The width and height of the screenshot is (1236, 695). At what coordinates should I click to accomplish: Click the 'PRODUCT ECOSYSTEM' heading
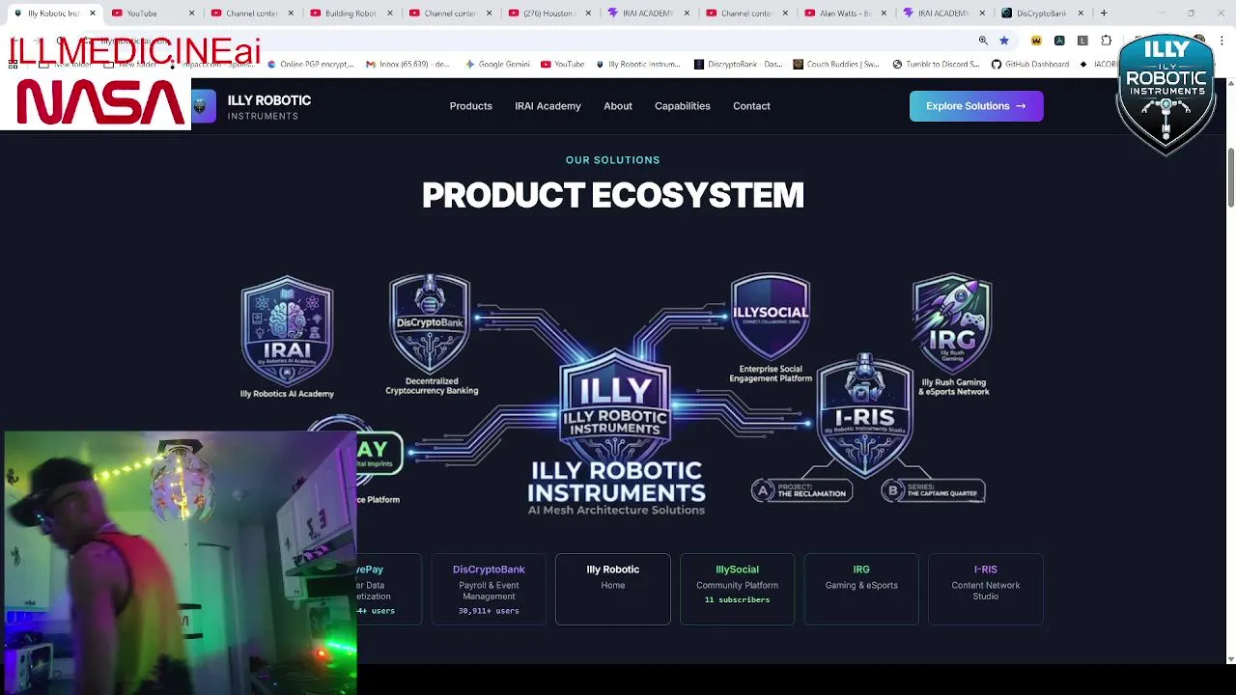pos(613,196)
